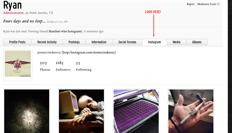Open the dark ant swarm photo
This screenshot has width=232, height=133.
point(27,111)
